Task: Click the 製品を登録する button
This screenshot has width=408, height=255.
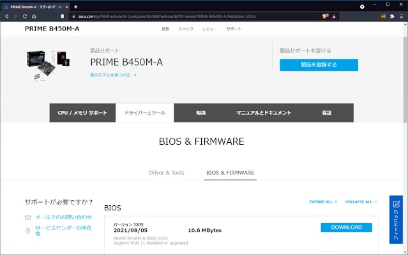Action: pos(319,65)
